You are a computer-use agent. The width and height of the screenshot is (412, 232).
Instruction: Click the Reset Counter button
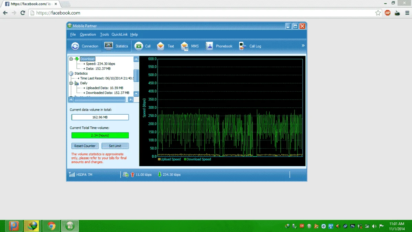pos(85,146)
